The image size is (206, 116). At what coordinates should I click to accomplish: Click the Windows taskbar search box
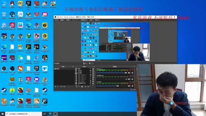[24, 114]
